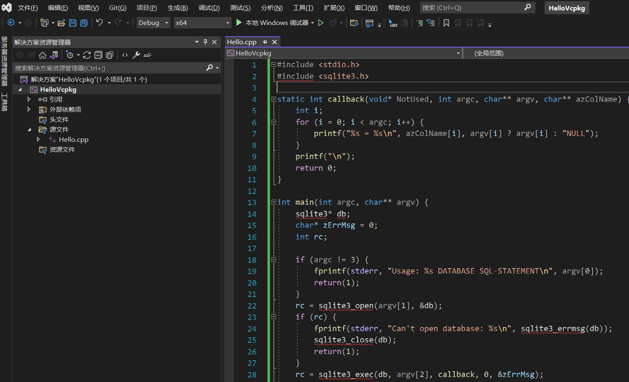Image resolution: width=629 pixels, height=382 pixels.
Task: Open the 生成(B) build menu
Action: [x=178, y=8]
